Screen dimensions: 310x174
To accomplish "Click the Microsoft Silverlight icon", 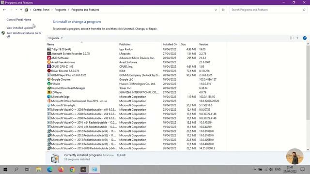I will [x=49, y=105].
